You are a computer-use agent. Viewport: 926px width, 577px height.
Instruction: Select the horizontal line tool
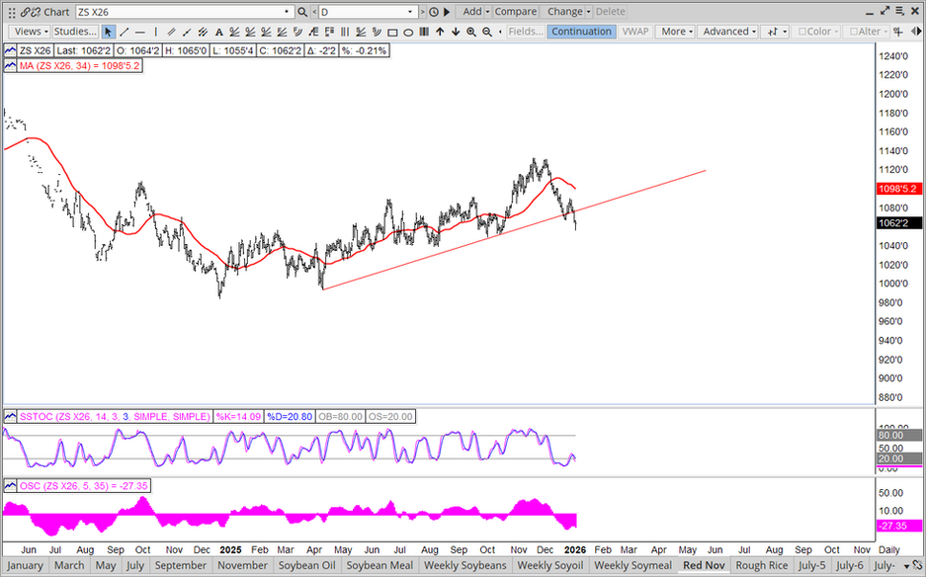coord(140,32)
